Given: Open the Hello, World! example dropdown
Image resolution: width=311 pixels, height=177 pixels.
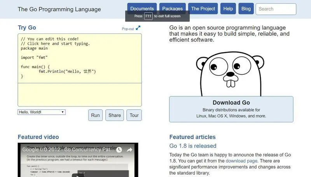Looking at the screenshot, I should point(42,112).
